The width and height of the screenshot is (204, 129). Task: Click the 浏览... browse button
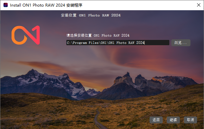[181, 43]
